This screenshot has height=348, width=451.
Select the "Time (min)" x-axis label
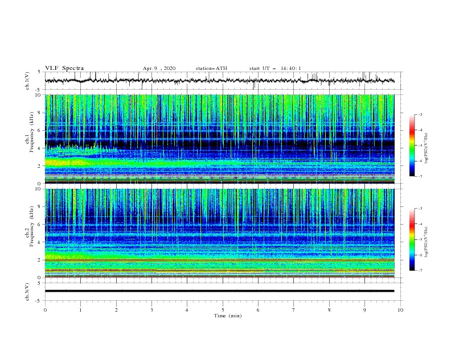coord(228,316)
